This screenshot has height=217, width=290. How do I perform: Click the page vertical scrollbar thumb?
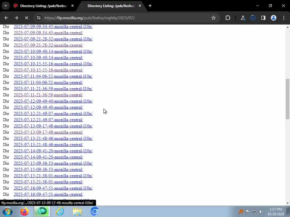(287, 99)
